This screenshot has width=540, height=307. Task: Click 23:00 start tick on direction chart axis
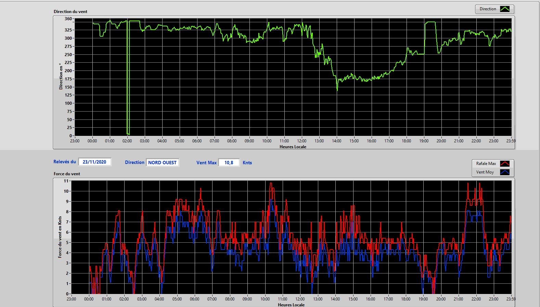pos(75,141)
